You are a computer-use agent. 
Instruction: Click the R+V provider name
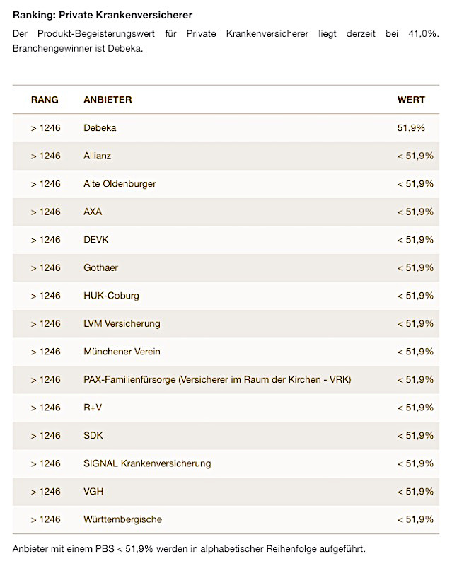[x=93, y=408]
